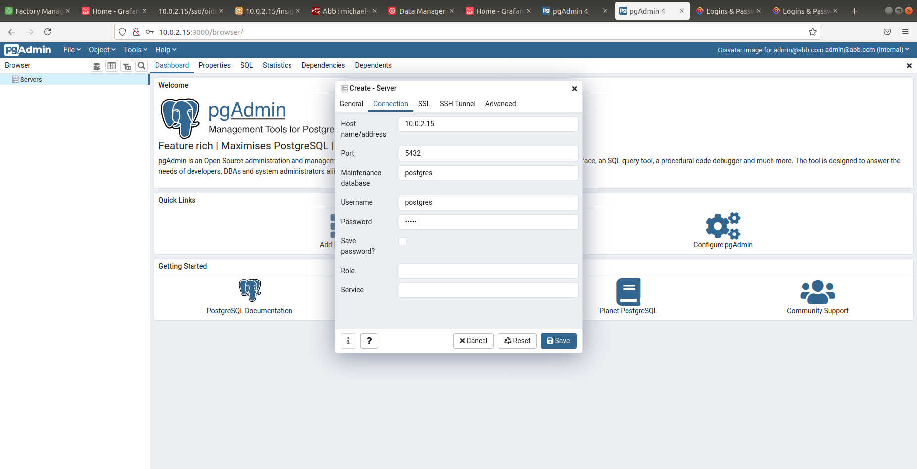Click the PostgreSQL Documentation link text
This screenshot has width=917, height=469.
[x=249, y=311]
